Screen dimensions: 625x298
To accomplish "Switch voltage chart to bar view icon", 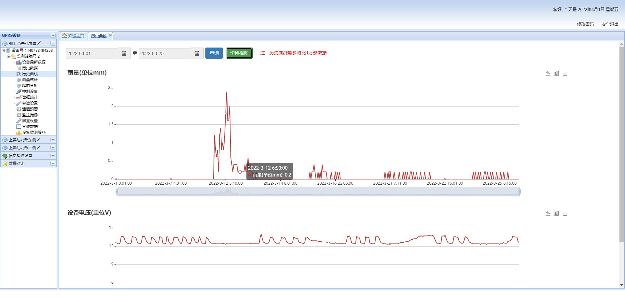I will 557,213.
